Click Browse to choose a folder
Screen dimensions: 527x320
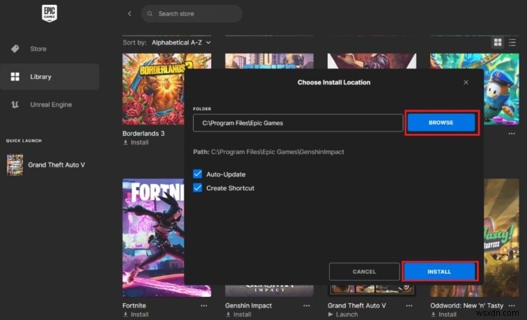pos(441,123)
